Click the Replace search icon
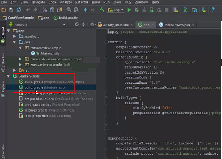 (x=76, y=10)
